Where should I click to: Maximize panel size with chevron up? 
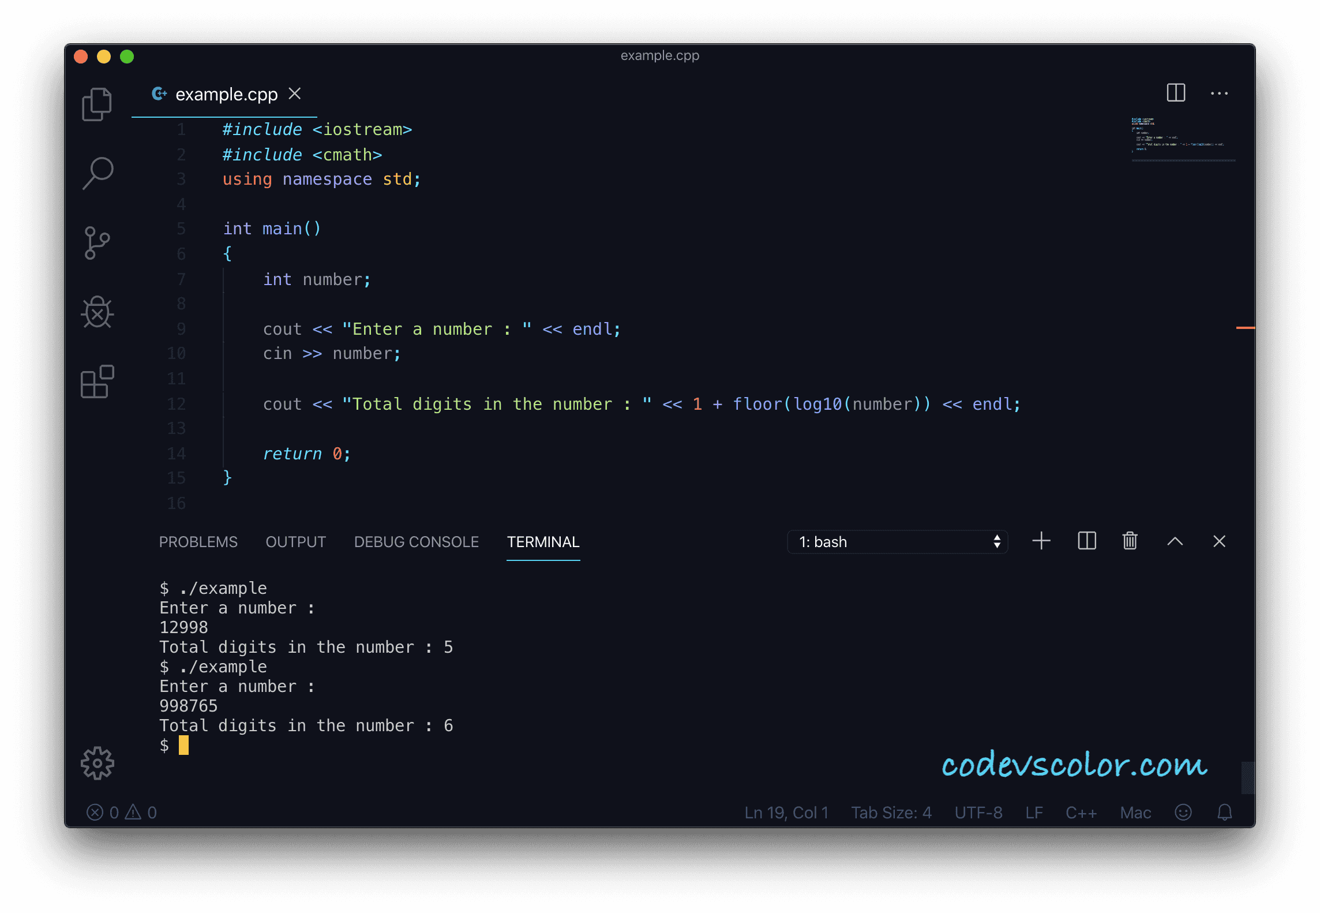1175,541
